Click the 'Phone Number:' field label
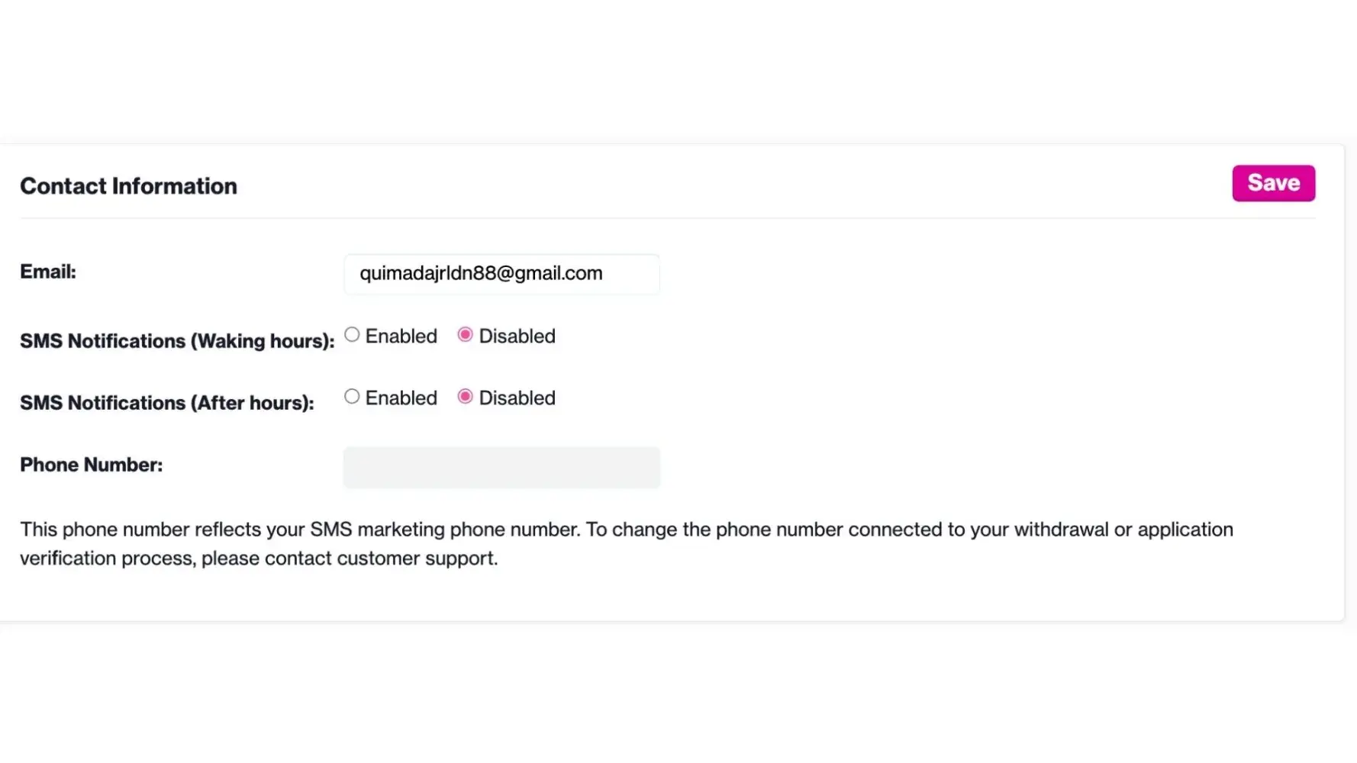 [91, 465]
